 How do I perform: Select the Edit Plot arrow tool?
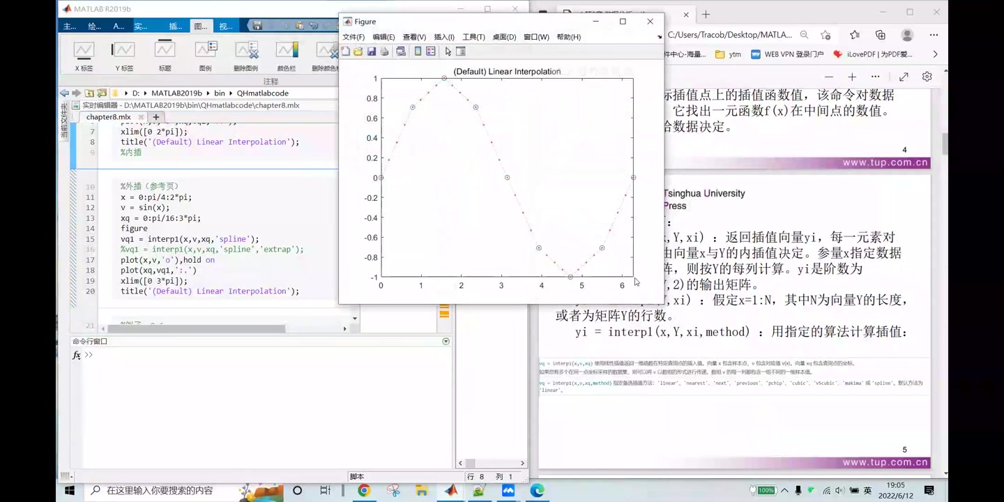[448, 52]
